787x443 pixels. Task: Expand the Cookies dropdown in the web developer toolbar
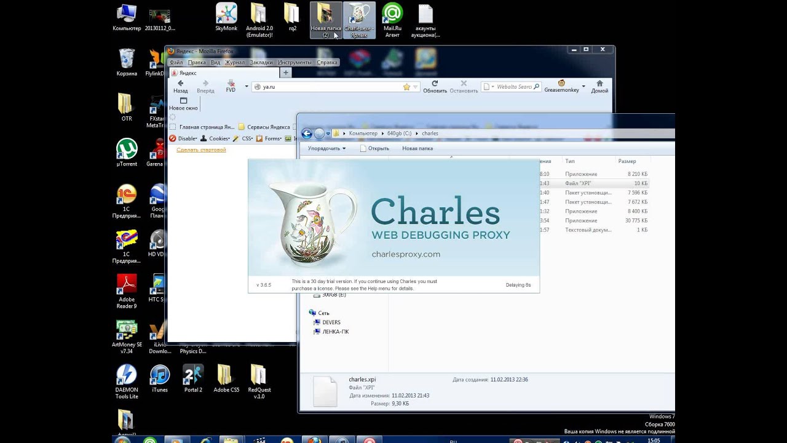215,138
